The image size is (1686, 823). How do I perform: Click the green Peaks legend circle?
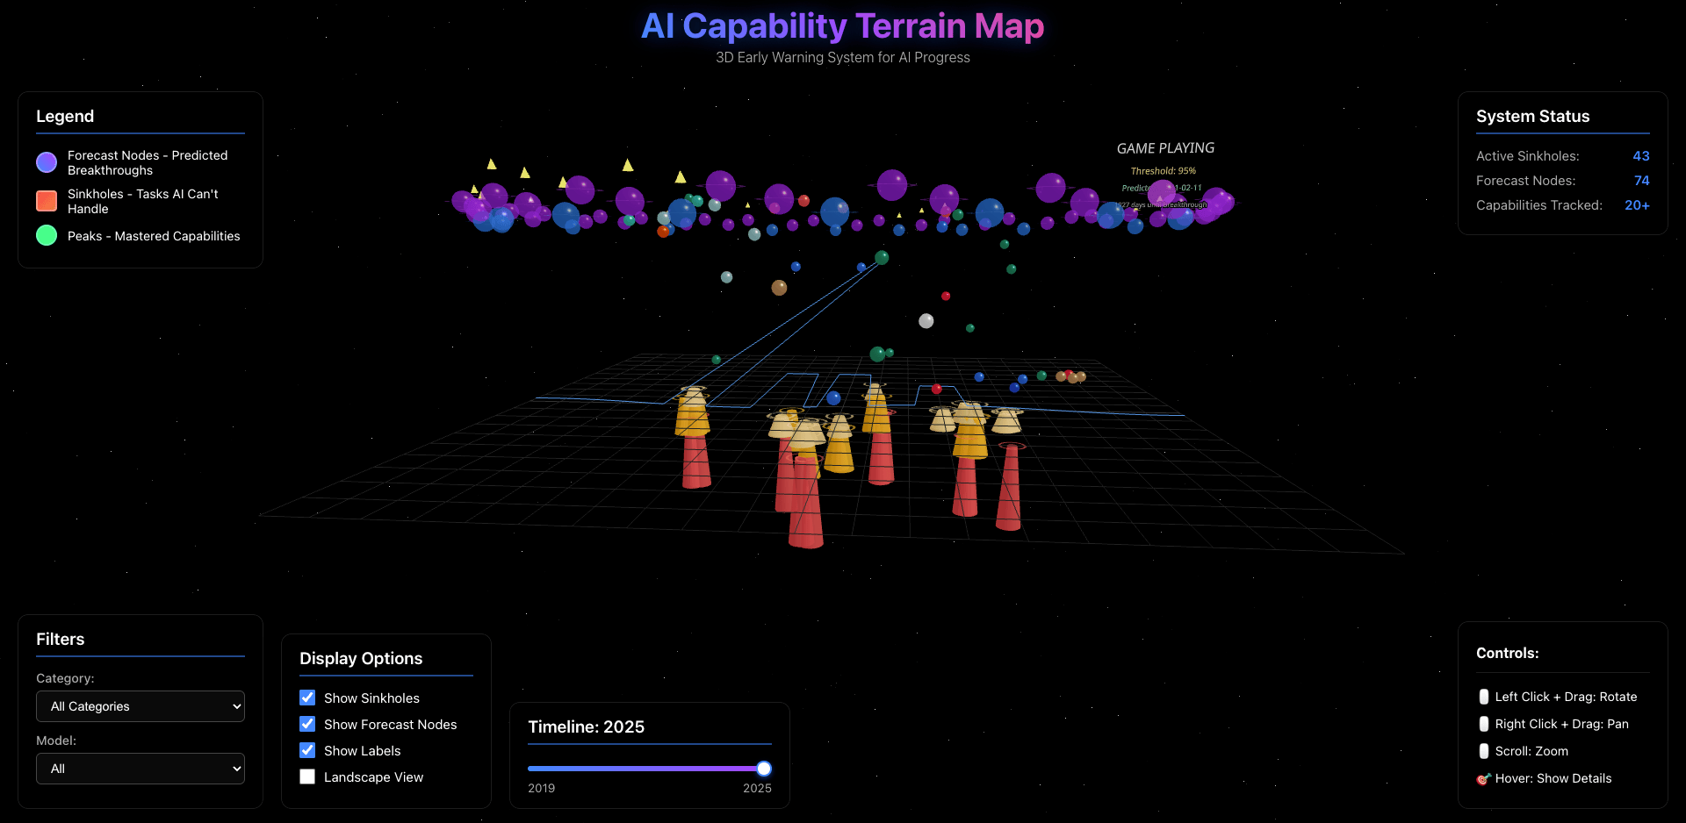(47, 235)
